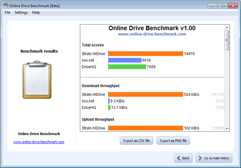This screenshot has width=241, height=168.
Task: Click Go to main menu button
Action: point(214,158)
